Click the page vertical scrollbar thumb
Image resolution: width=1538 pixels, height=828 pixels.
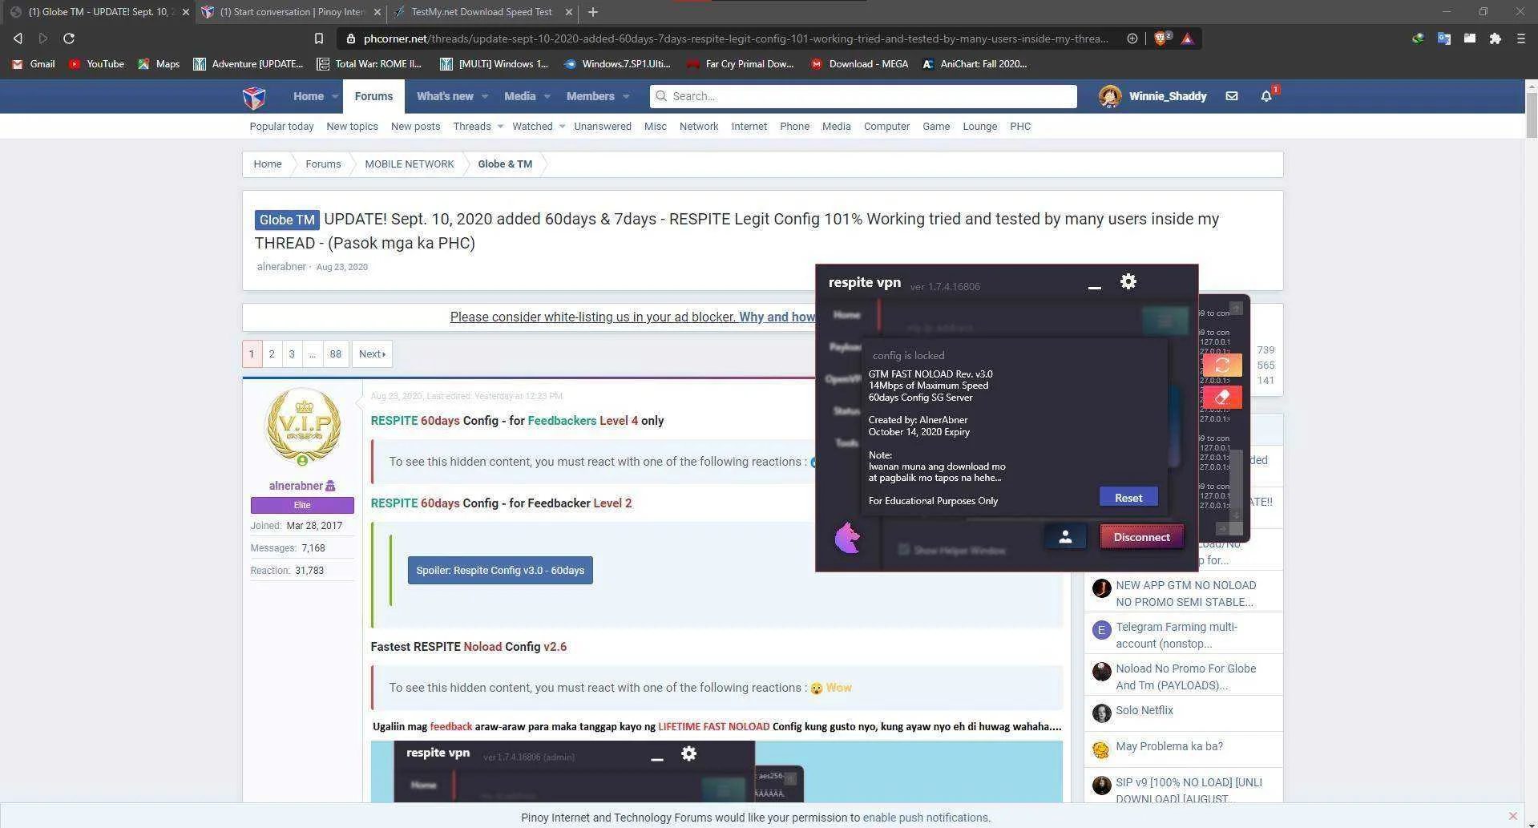[x=1531, y=115]
